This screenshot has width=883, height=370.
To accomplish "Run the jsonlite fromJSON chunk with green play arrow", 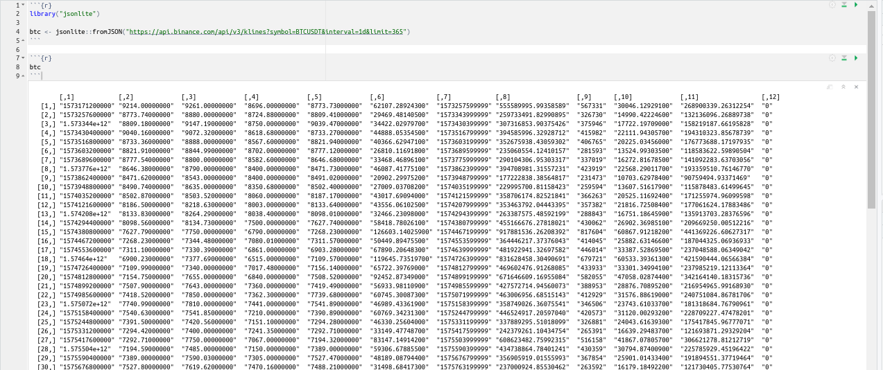I will click(x=856, y=5).
